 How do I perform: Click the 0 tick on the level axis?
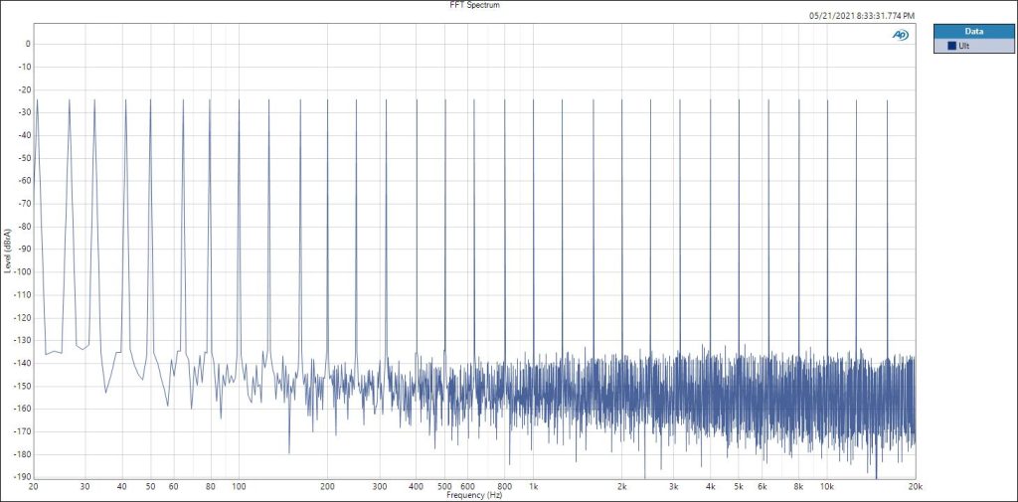click(27, 44)
